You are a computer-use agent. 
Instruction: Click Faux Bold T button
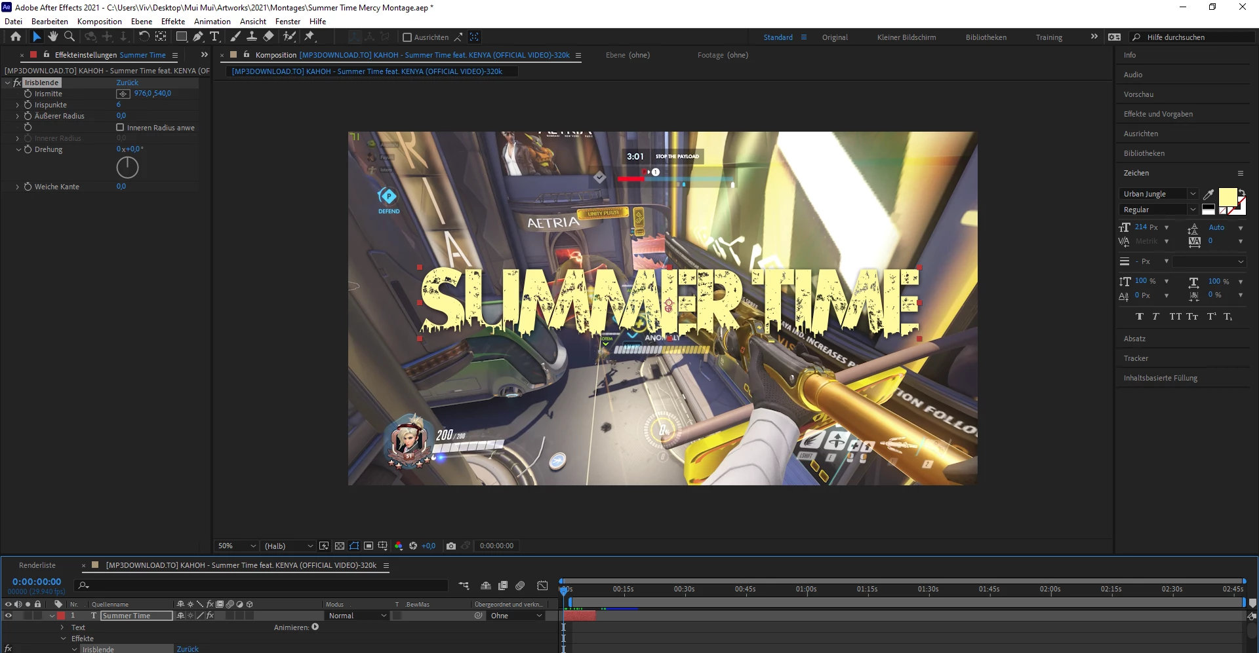(1140, 316)
